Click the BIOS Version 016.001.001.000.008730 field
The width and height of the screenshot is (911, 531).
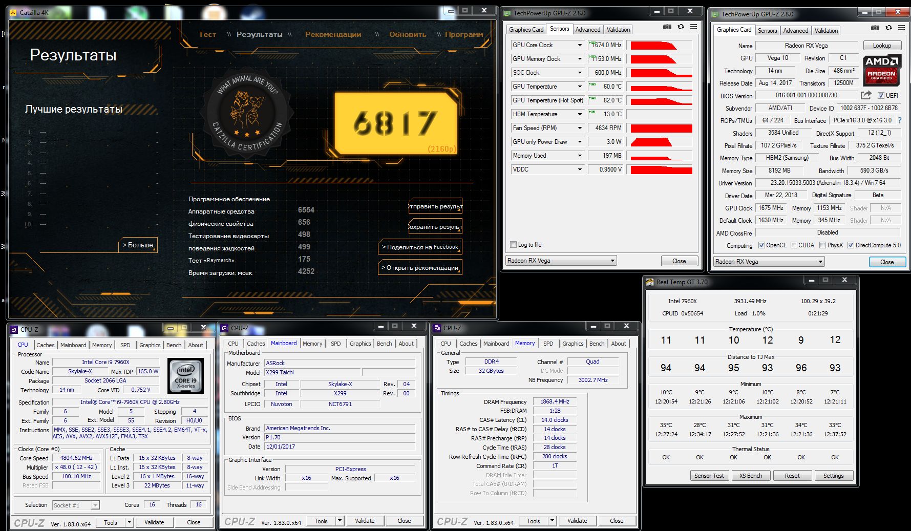807,95
